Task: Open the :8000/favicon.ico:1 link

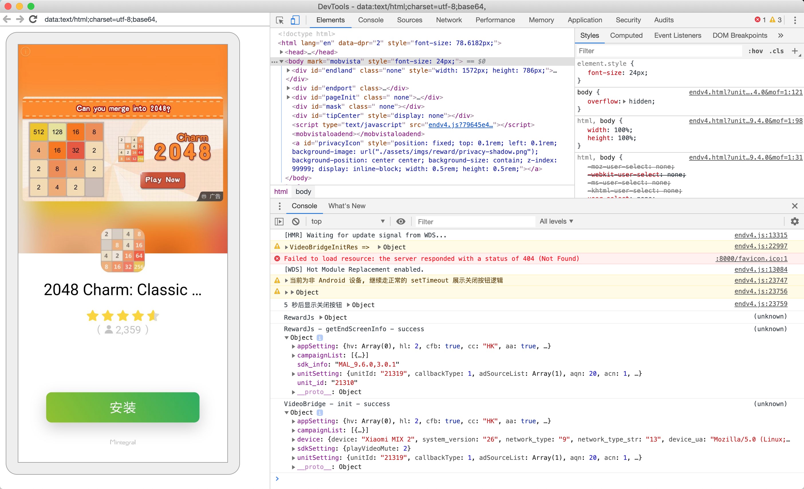Action: (x=751, y=259)
